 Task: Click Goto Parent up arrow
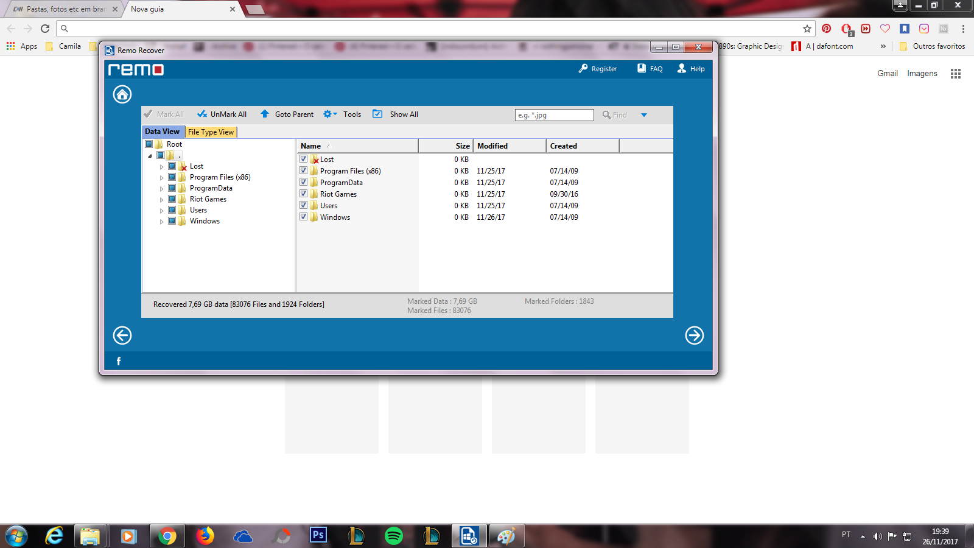pos(265,114)
